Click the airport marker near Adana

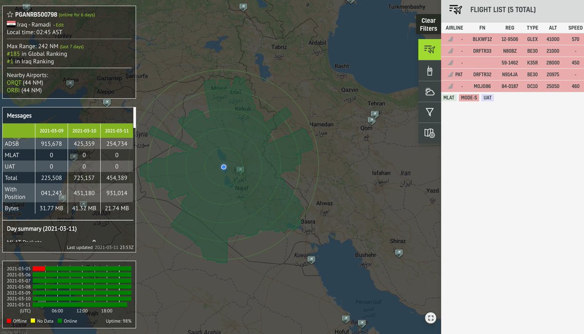(x=70, y=84)
